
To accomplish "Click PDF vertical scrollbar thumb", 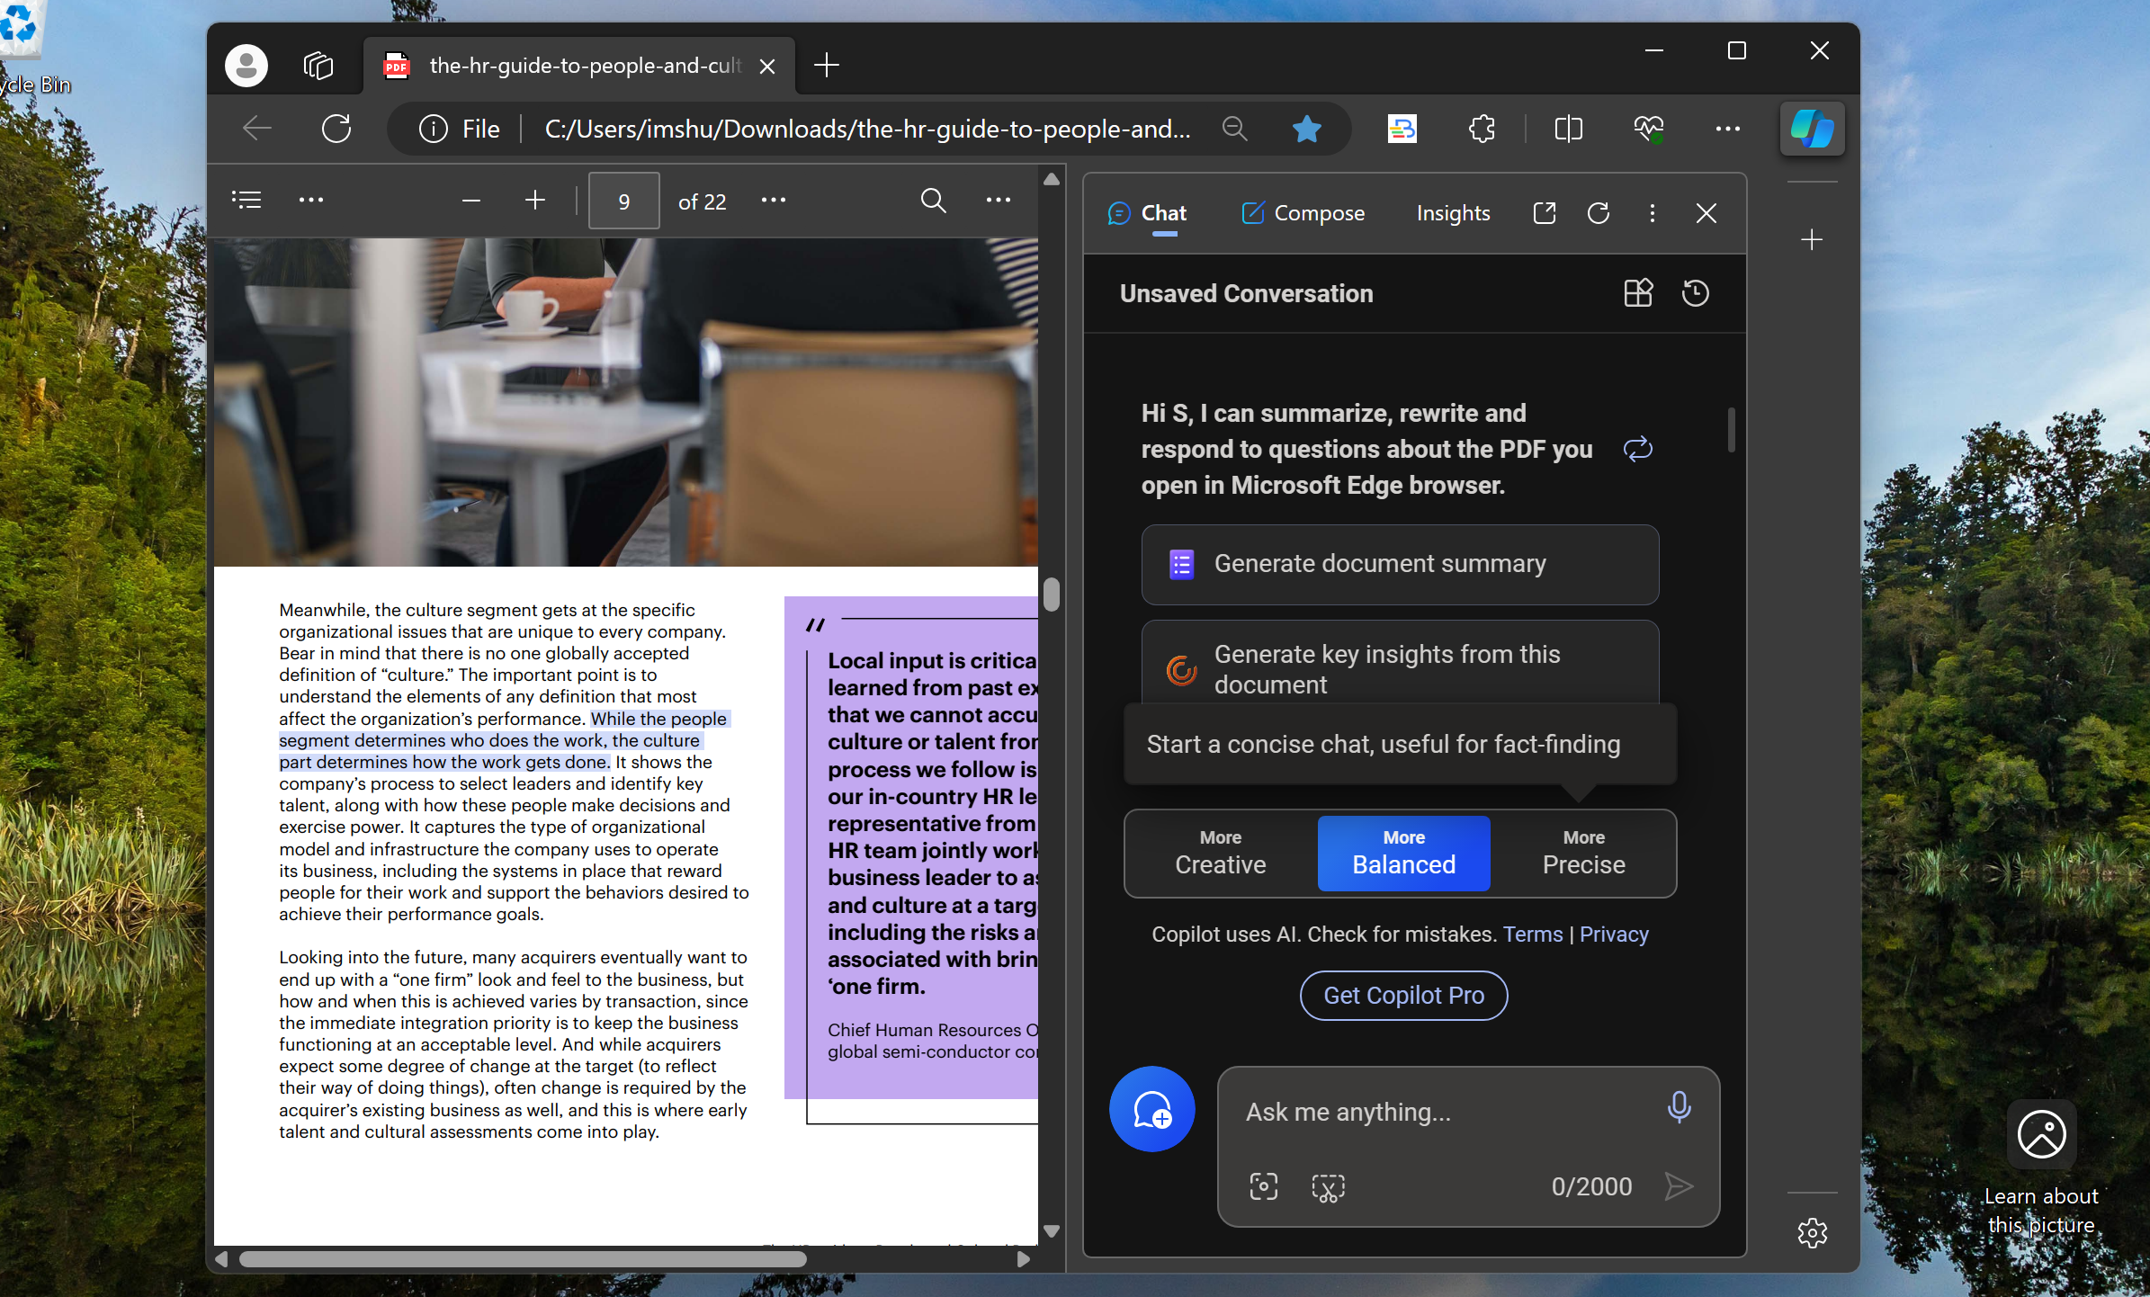I will tap(1051, 595).
